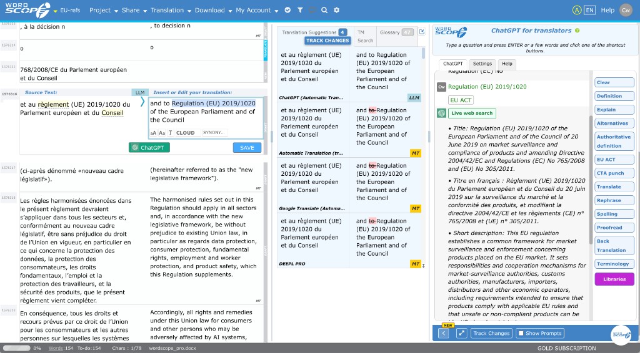The height and width of the screenshot is (353, 640).
Task: Toggle the EN language box
Action: (589, 10)
